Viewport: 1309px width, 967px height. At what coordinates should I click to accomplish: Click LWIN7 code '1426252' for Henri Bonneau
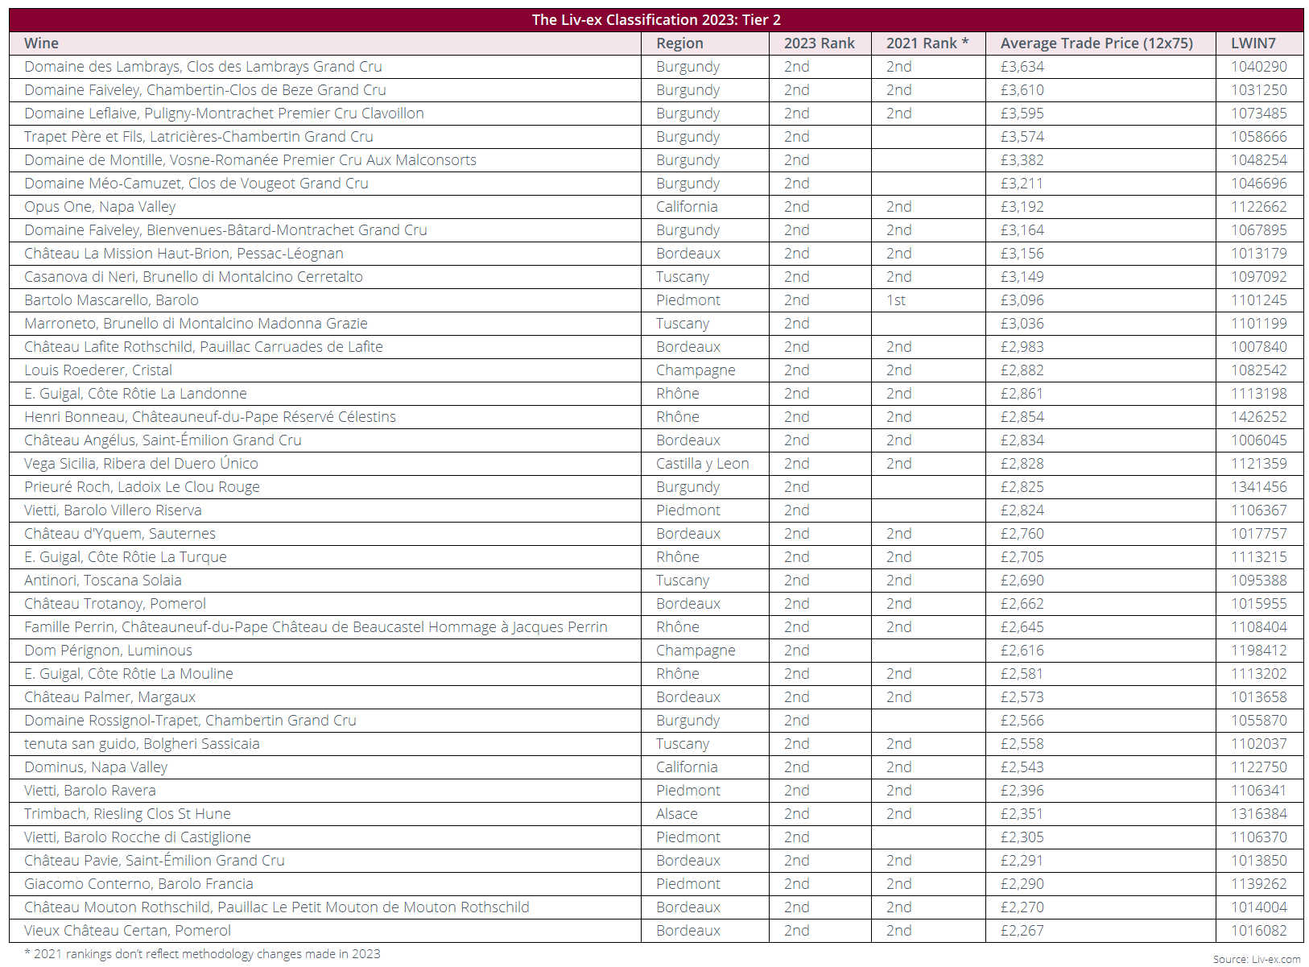click(x=1259, y=417)
